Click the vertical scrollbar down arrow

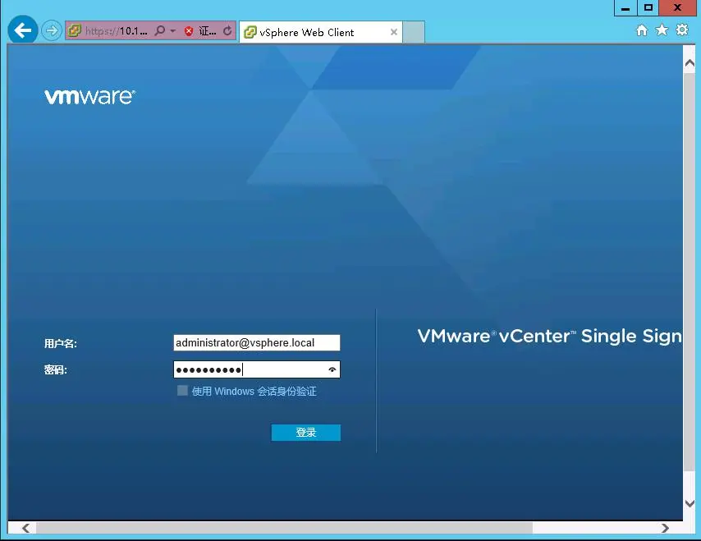(x=690, y=503)
